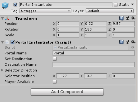Toggle the Player Avaliable checkbox
Image resolution: width=138 pixels, height=102 pixels.
point(55,82)
